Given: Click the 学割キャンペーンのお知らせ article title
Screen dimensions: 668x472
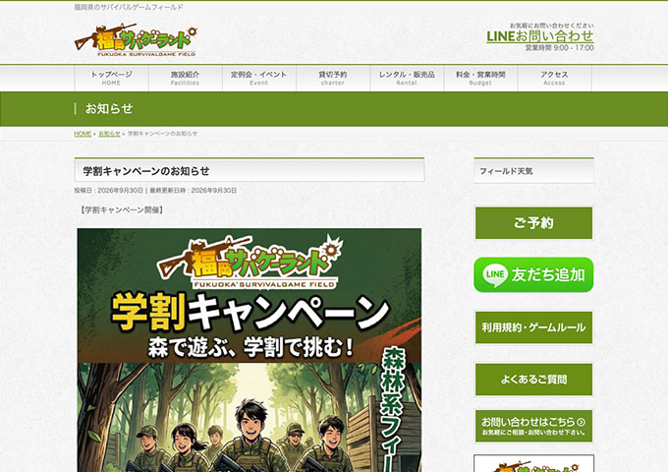Looking at the screenshot, I should (x=146, y=171).
